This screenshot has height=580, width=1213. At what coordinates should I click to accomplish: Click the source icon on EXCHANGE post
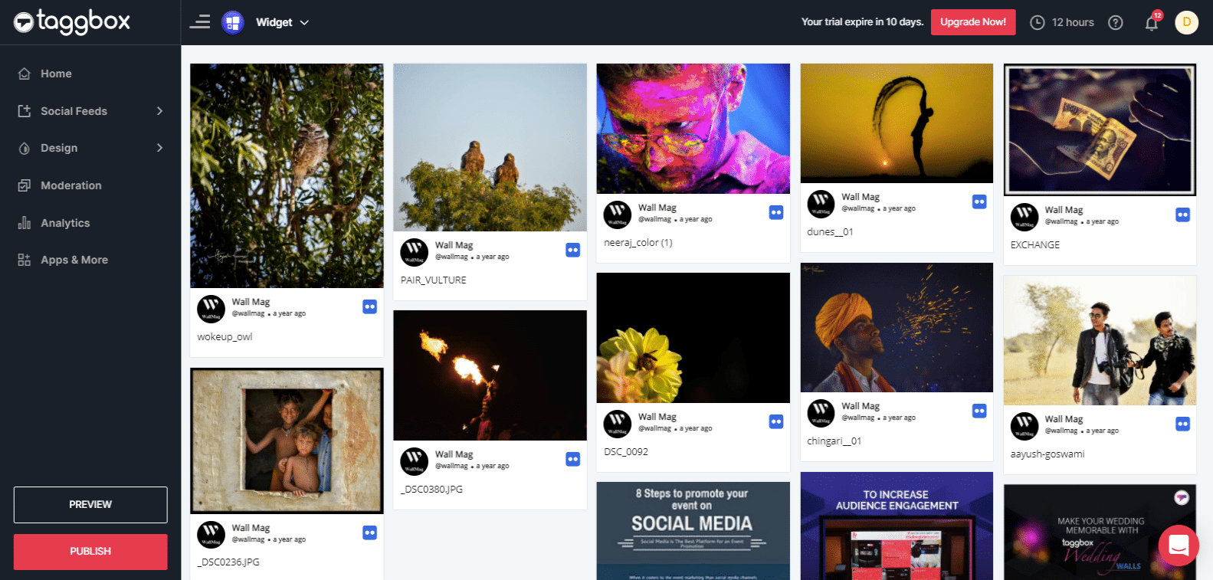pyautogui.click(x=1182, y=215)
